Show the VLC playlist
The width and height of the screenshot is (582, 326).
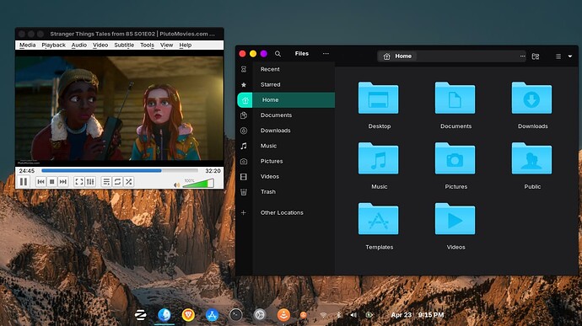(106, 182)
